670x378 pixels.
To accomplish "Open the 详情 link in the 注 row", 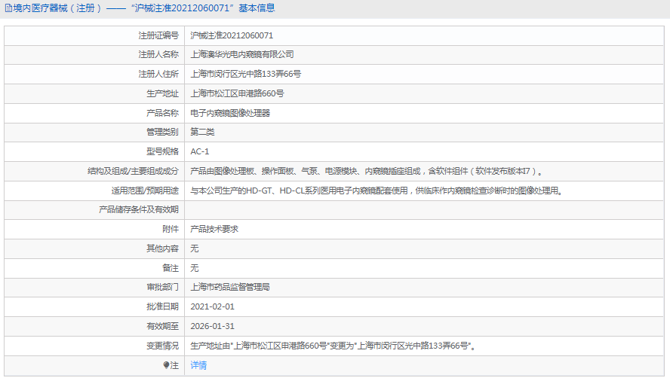I will [x=198, y=365].
